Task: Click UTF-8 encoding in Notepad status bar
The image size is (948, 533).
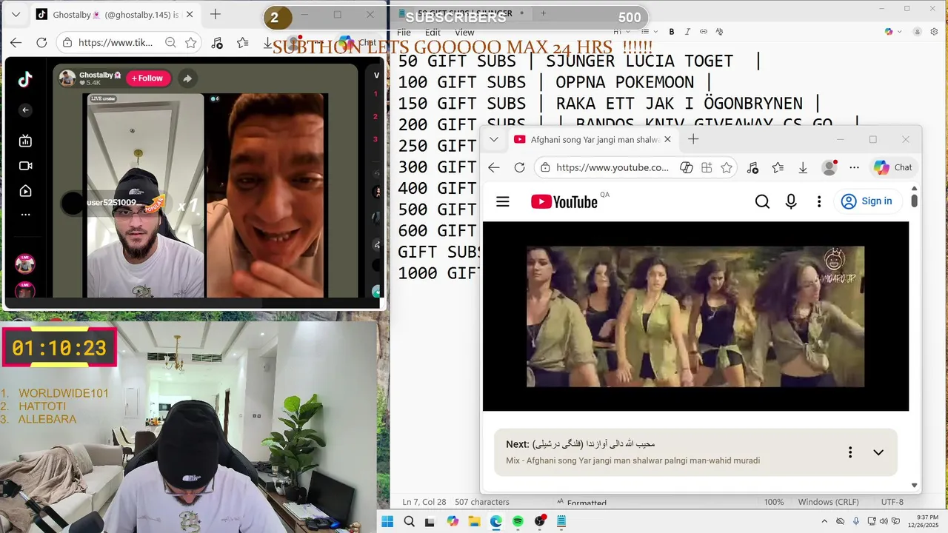Action: tap(892, 502)
